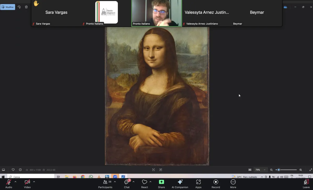Image resolution: width=313 pixels, height=190 pixels.
Task: Rotate the image with the rotate icon
Action: (x=19, y=7)
